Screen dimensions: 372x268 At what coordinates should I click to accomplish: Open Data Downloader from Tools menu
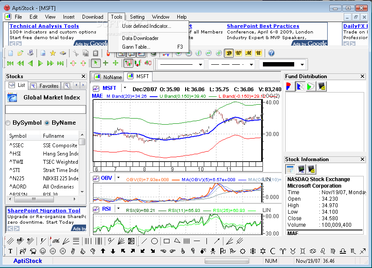140,38
